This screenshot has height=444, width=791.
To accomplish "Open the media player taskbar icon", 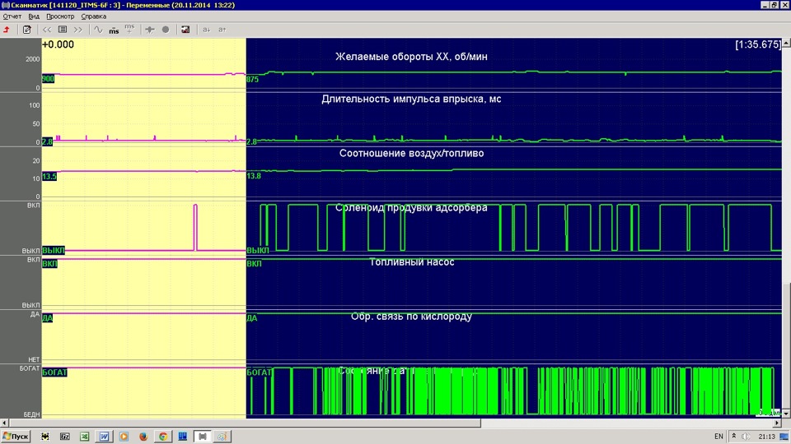I will [x=124, y=437].
